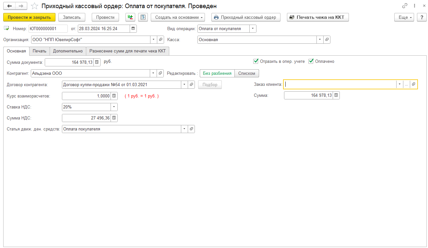Go forward with the right arrow button
428x248 pixels.
pos(21,6)
